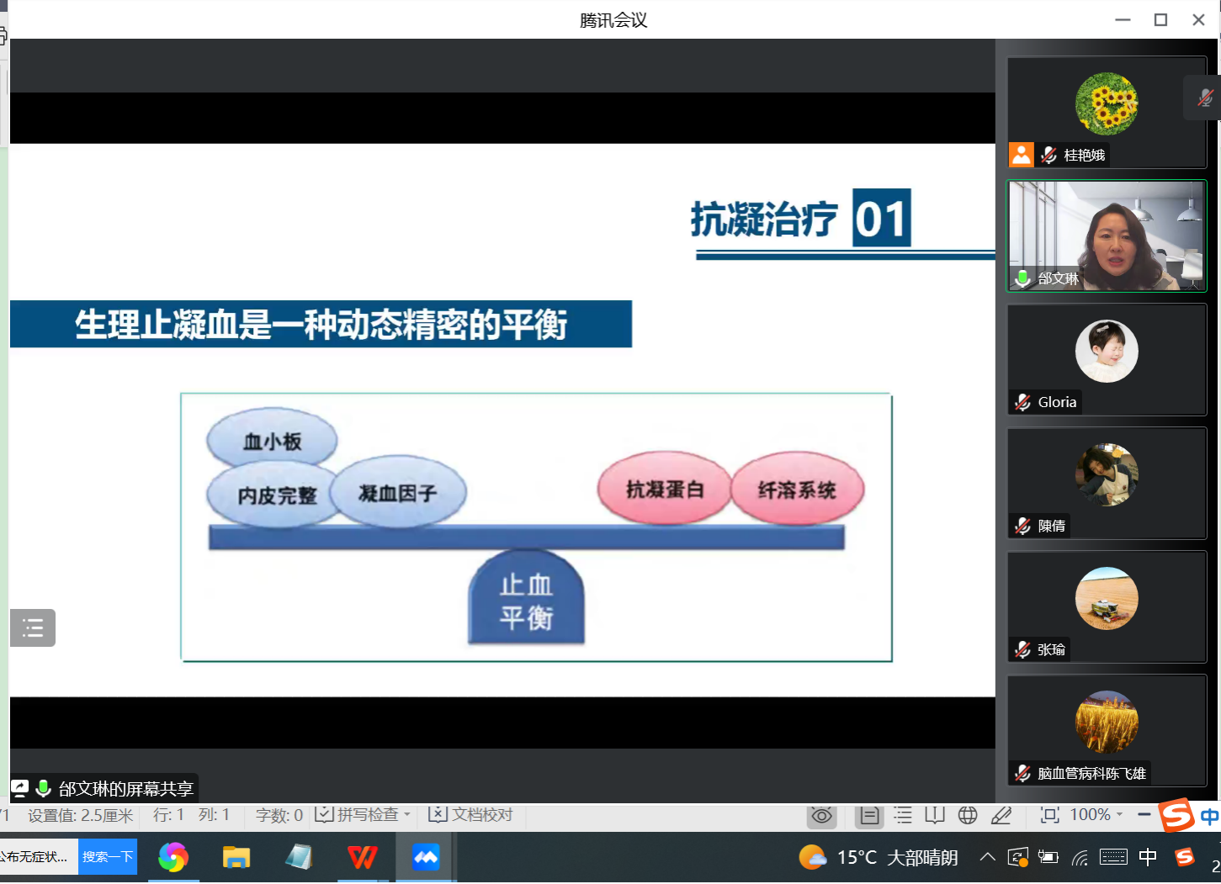Image resolution: width=1221 pixels, height=884 pixels.
Task: Toggle the muted microphone icon at top right
Action: [x=1205, y=98]
